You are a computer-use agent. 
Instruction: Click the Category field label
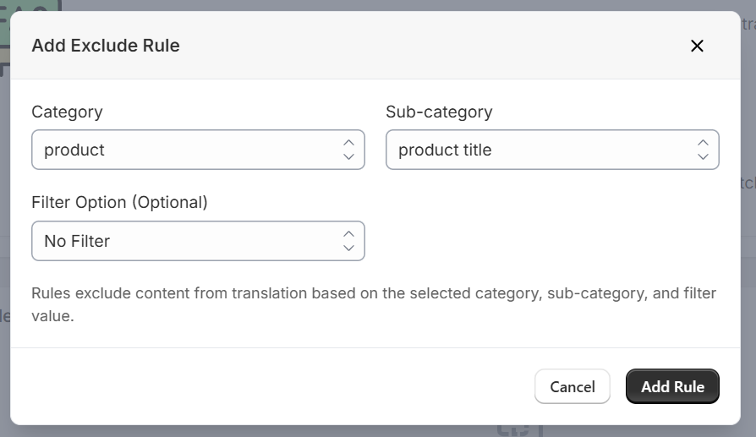coord(67,112)
